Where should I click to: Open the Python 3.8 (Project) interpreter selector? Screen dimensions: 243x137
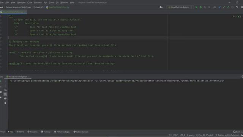point(205,135)
